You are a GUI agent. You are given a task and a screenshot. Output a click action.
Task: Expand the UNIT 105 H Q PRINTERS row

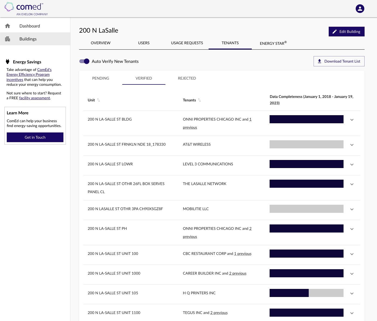click(x=352, y=293)
